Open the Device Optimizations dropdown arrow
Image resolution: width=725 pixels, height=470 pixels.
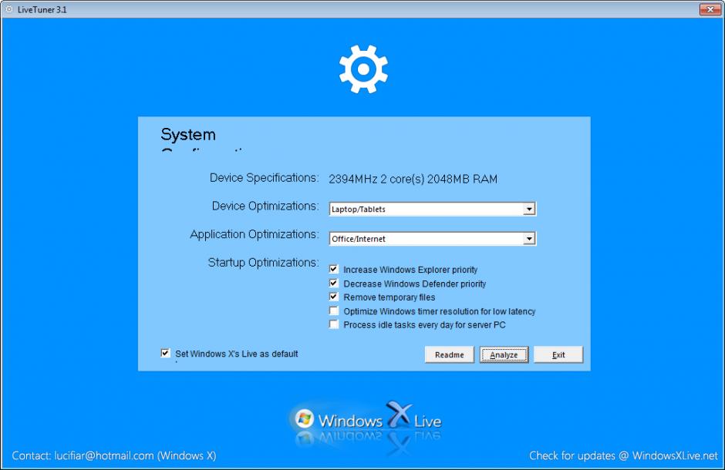click(529, 209)
